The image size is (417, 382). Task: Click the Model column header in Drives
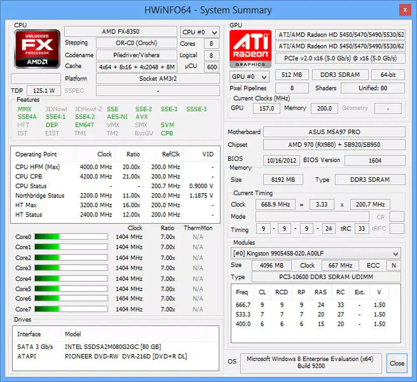pos(134,334)
